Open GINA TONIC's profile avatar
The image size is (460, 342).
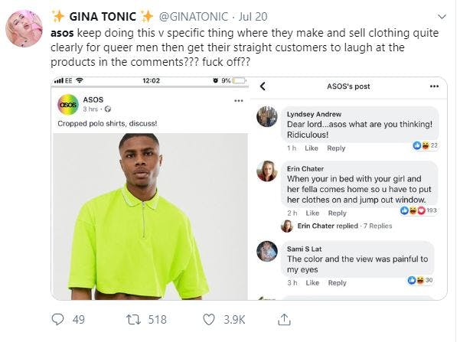(x=23, y=29)
